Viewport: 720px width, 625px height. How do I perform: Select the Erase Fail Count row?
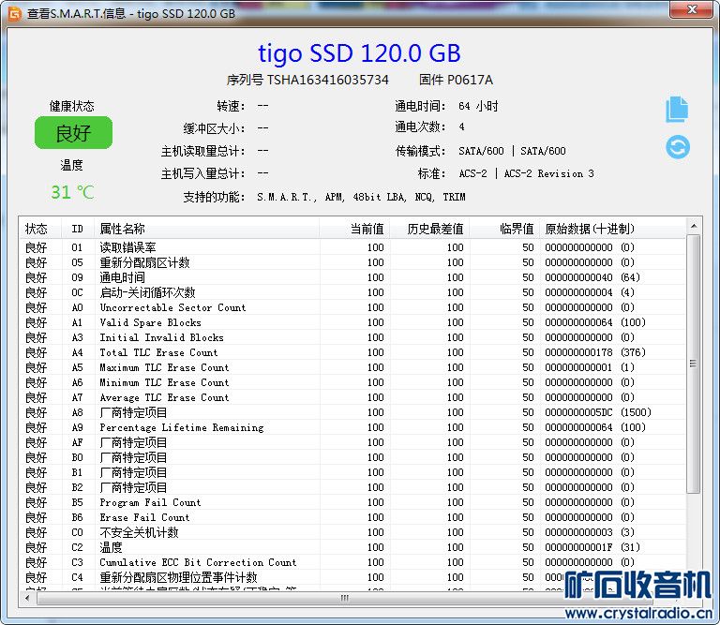(352, 517)
